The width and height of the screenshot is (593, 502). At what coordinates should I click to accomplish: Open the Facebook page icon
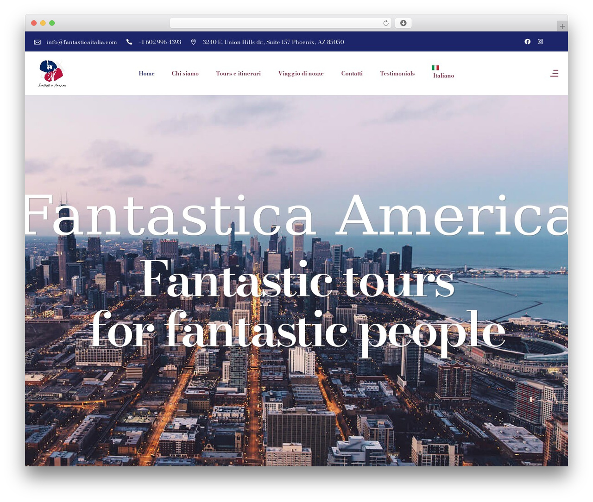tap(527, 42)
